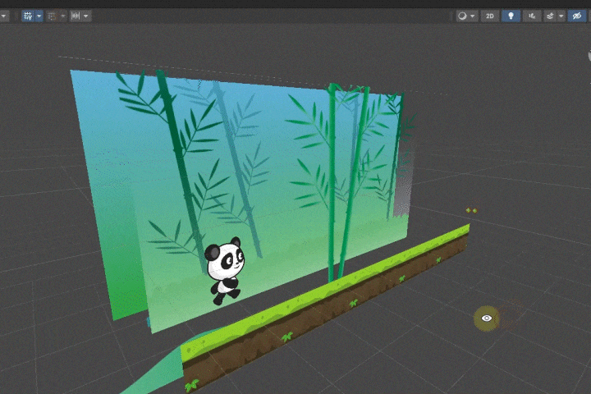Expand the snap increment settings dropdown
This screenshot has width=591, height=394.
86,16
